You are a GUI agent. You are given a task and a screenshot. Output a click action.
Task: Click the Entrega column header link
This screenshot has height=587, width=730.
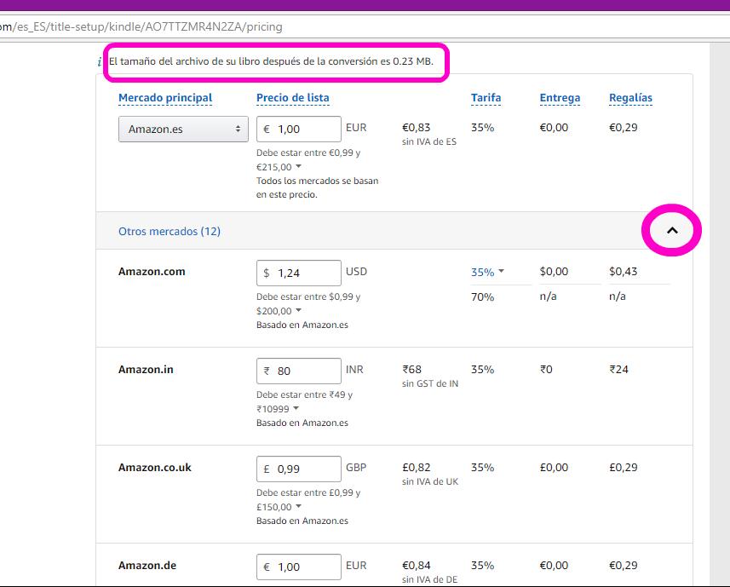click(560, 98)
